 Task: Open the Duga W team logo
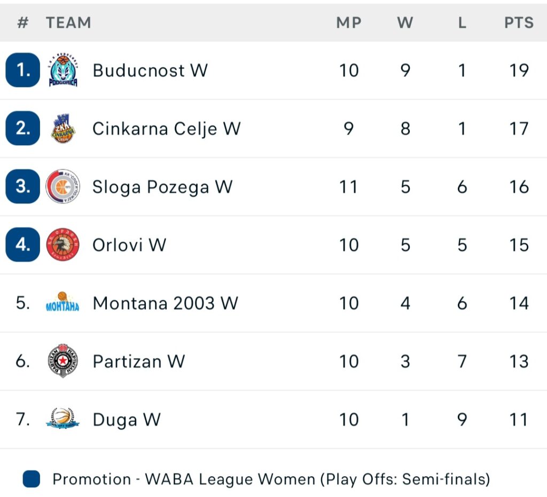click(63, 418)
